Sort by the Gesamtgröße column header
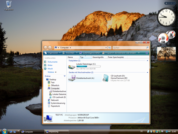This screenshot has width=178, height=134. pyautogui.click(x=99, y=57)
